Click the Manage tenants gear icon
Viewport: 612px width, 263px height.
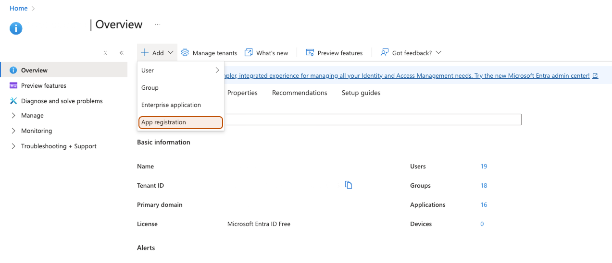point(185,53)
